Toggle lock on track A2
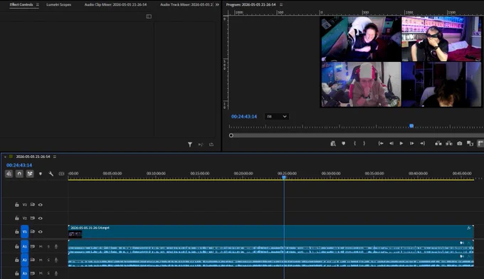This screenshot has width=484, height=279. click(x=16, y=260)
